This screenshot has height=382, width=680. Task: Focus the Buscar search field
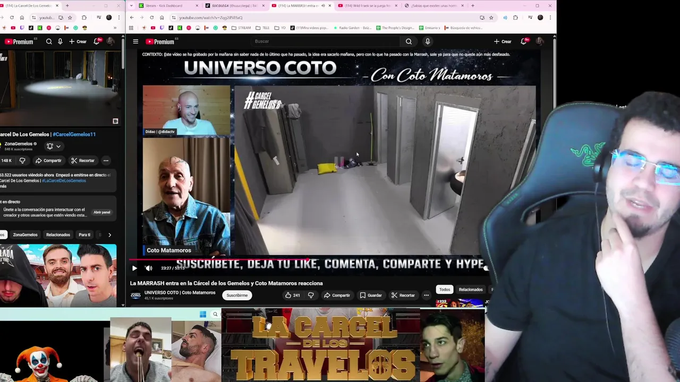pos(325,41)
